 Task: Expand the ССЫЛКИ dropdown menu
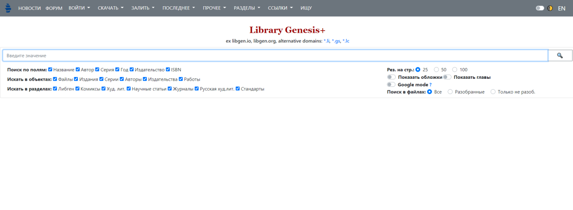click(x=281, y=8)
